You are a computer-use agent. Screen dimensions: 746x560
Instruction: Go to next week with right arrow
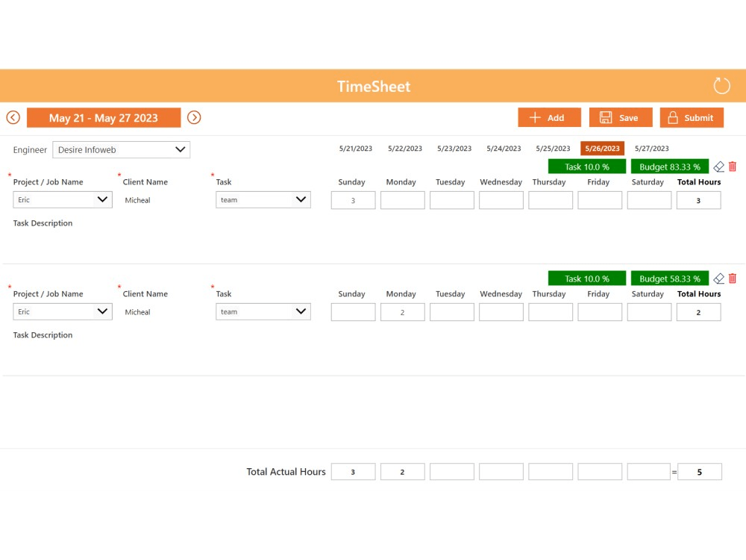pyautogui.click(x=194, y=117)
